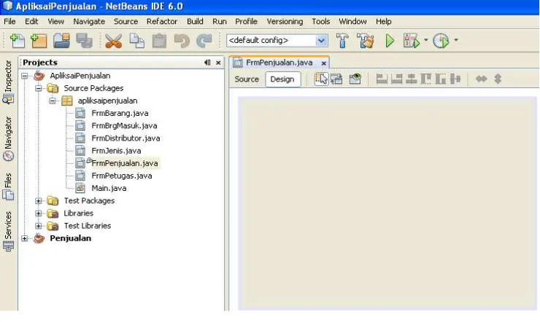Click the Build Main Project hammer icon
The height and width of the screenshot is (322, 540).
pos(342,41)
